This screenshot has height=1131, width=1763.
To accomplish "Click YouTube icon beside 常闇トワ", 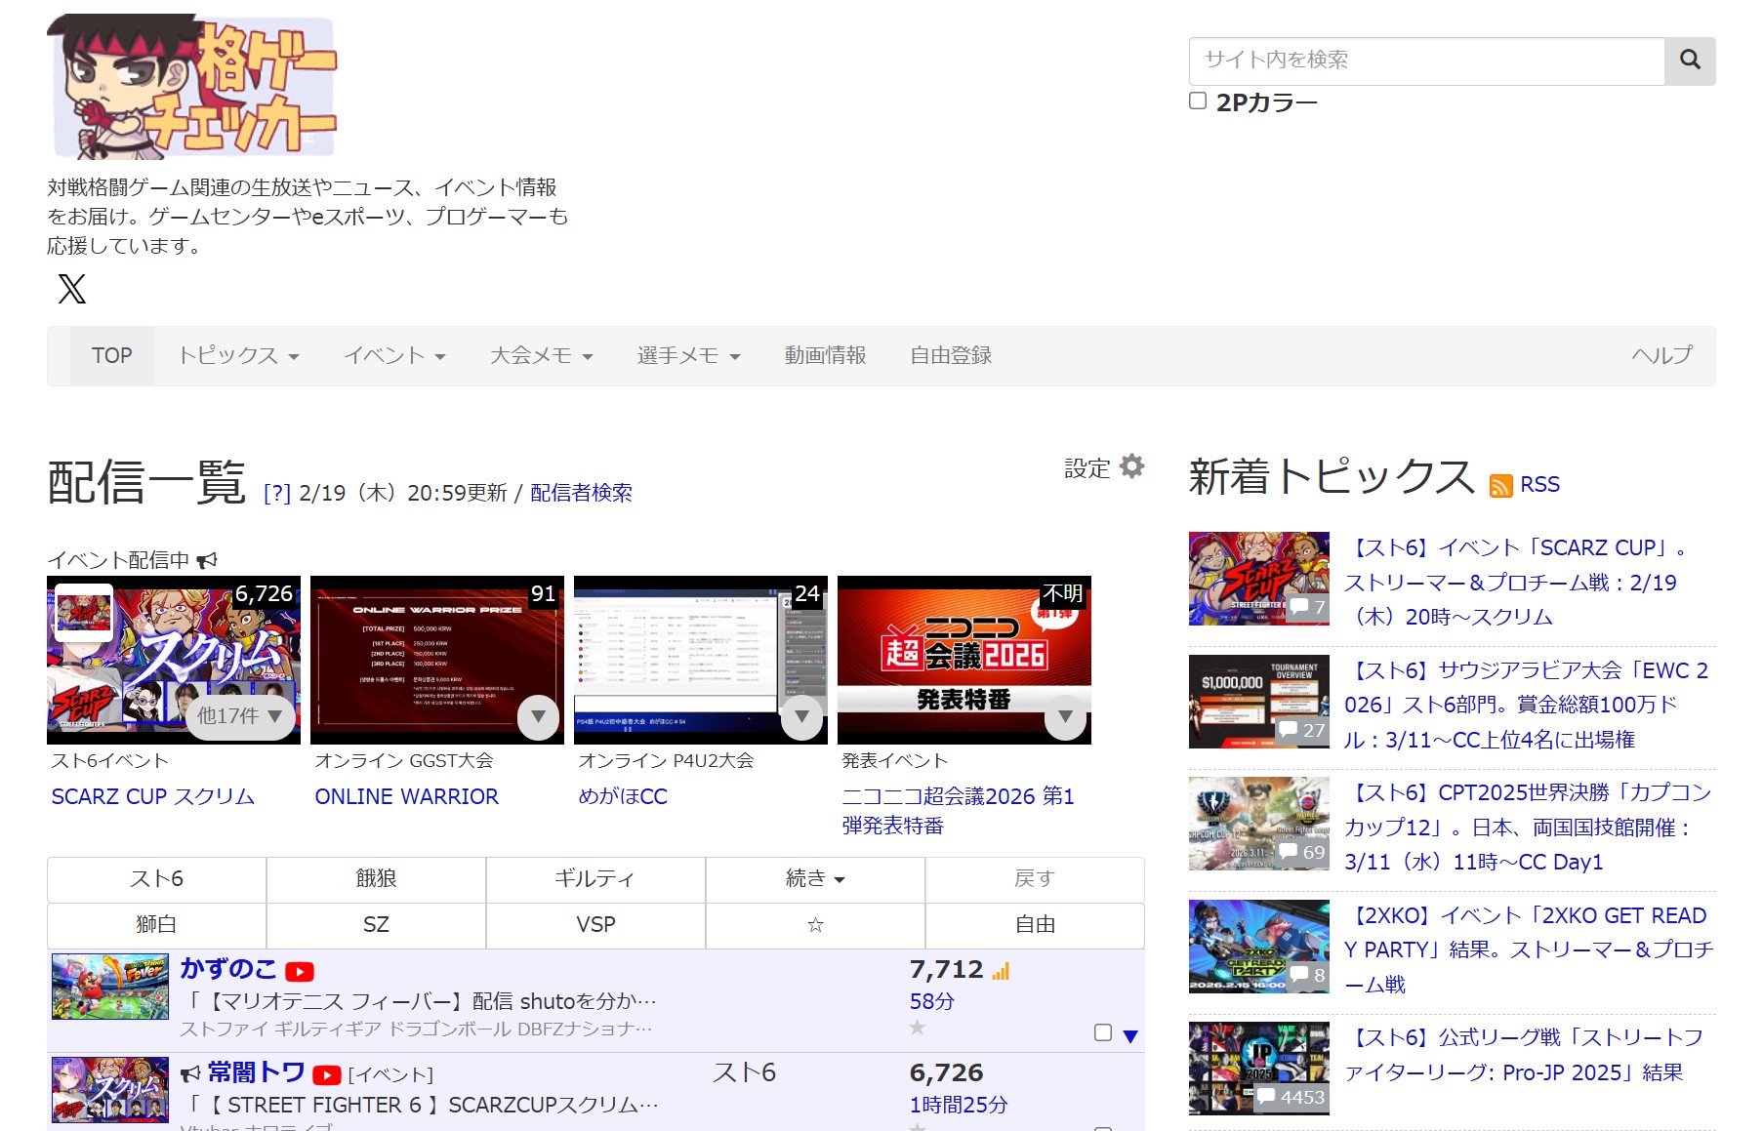I will [327, 1075].
